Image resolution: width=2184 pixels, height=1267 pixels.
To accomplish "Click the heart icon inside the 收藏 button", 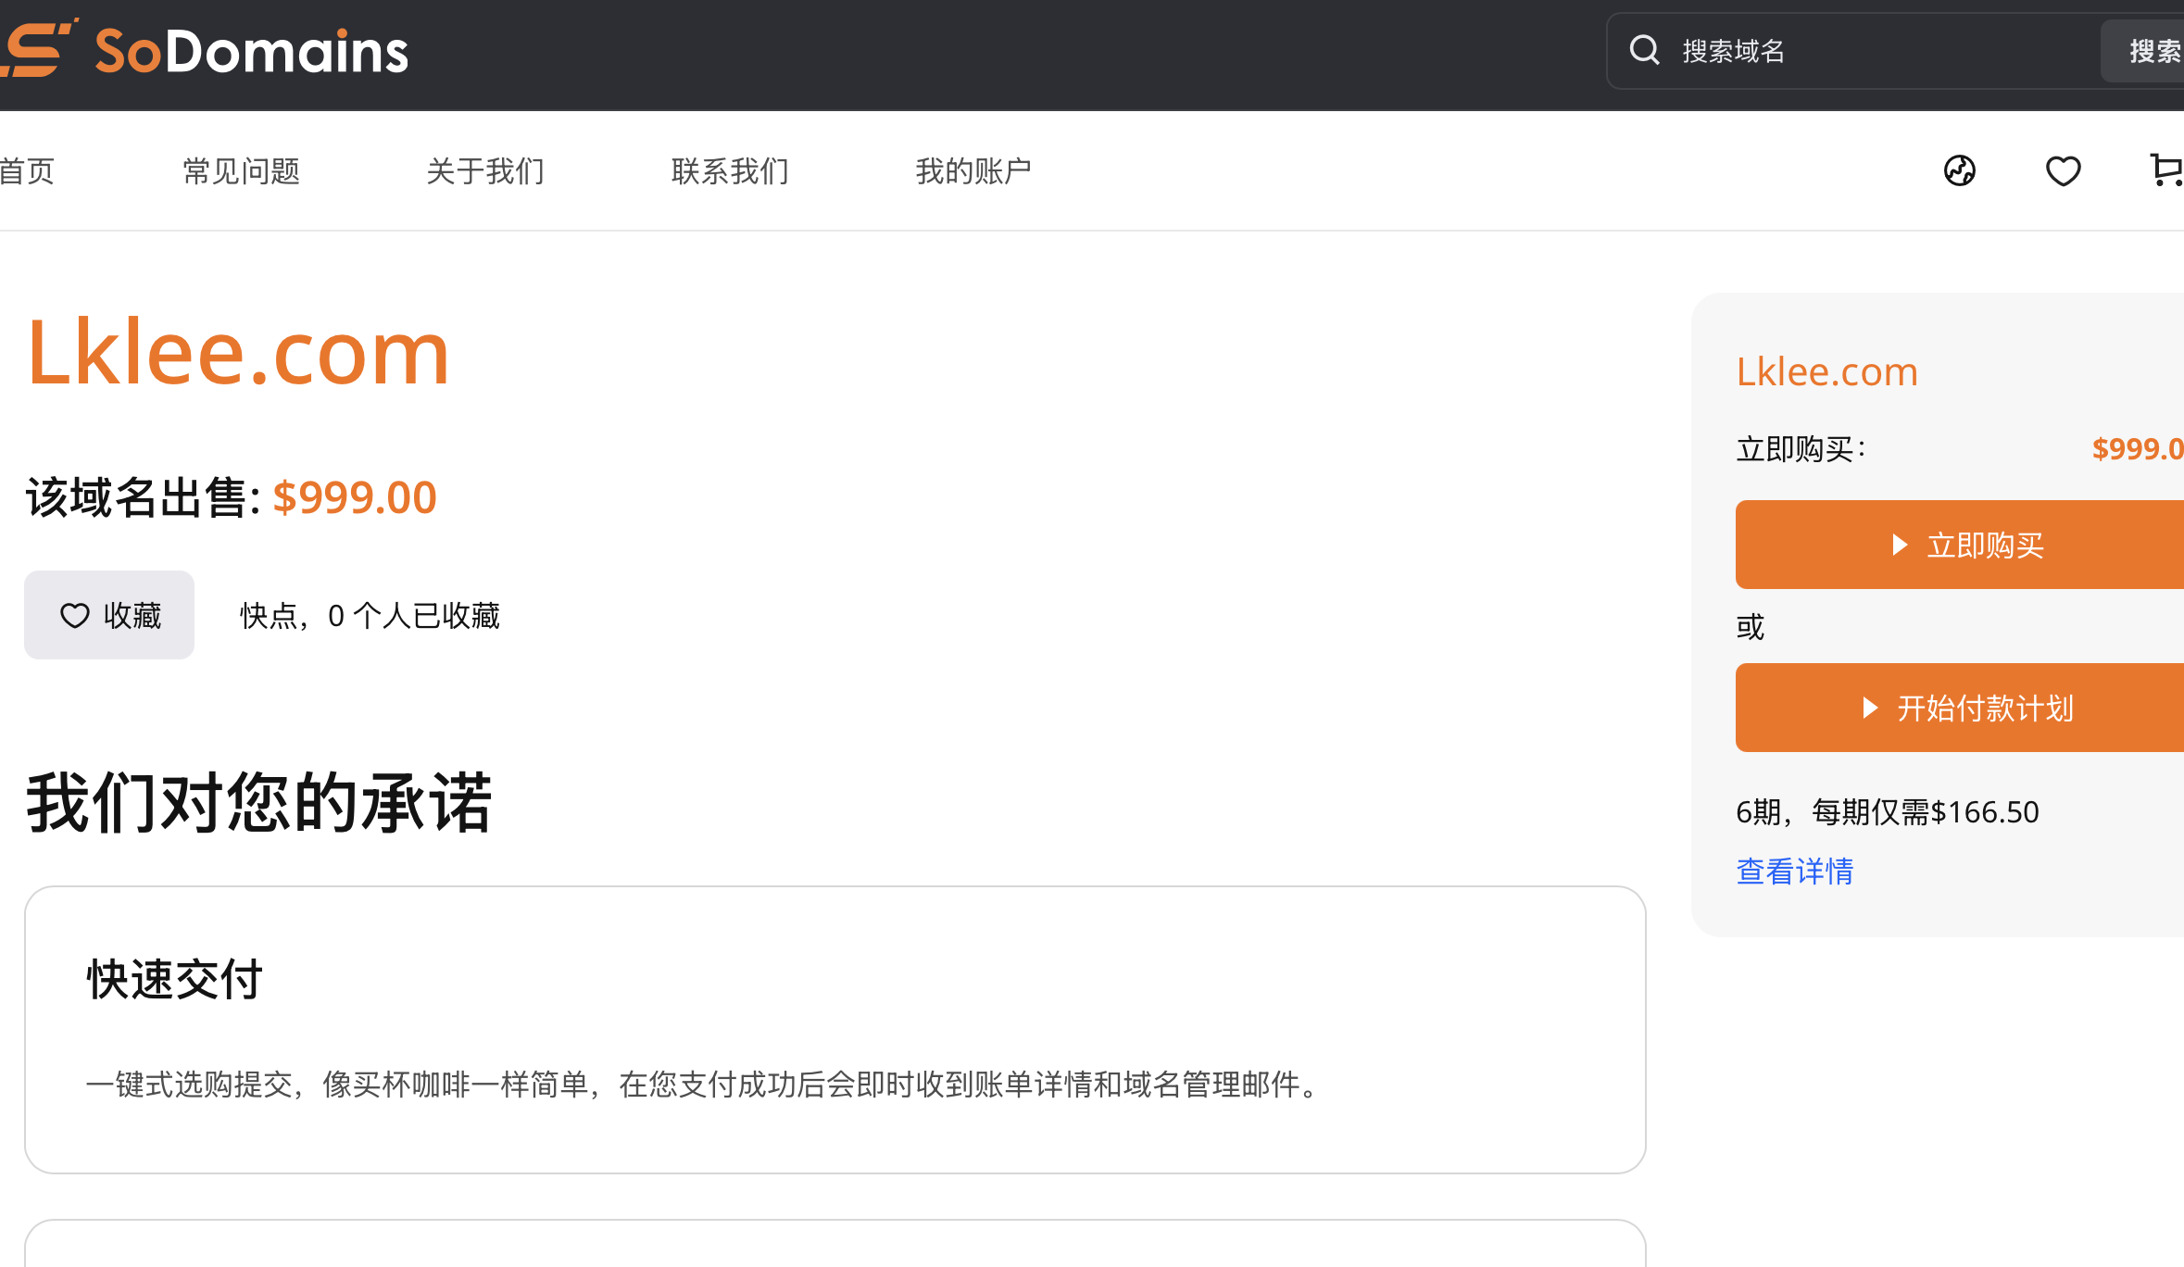I will 76,614.
